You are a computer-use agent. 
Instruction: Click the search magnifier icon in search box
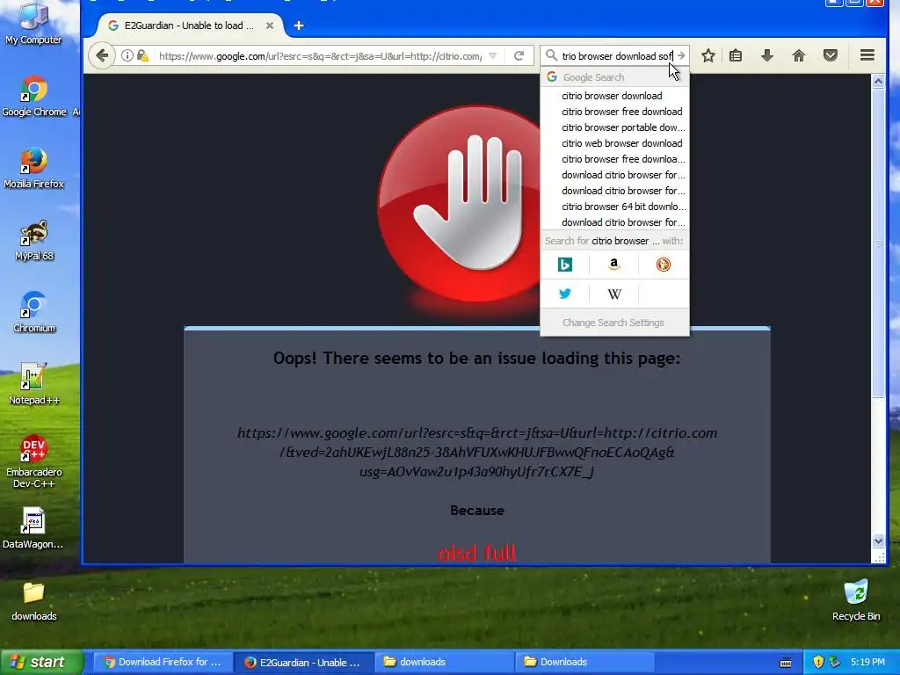(551, 55)
